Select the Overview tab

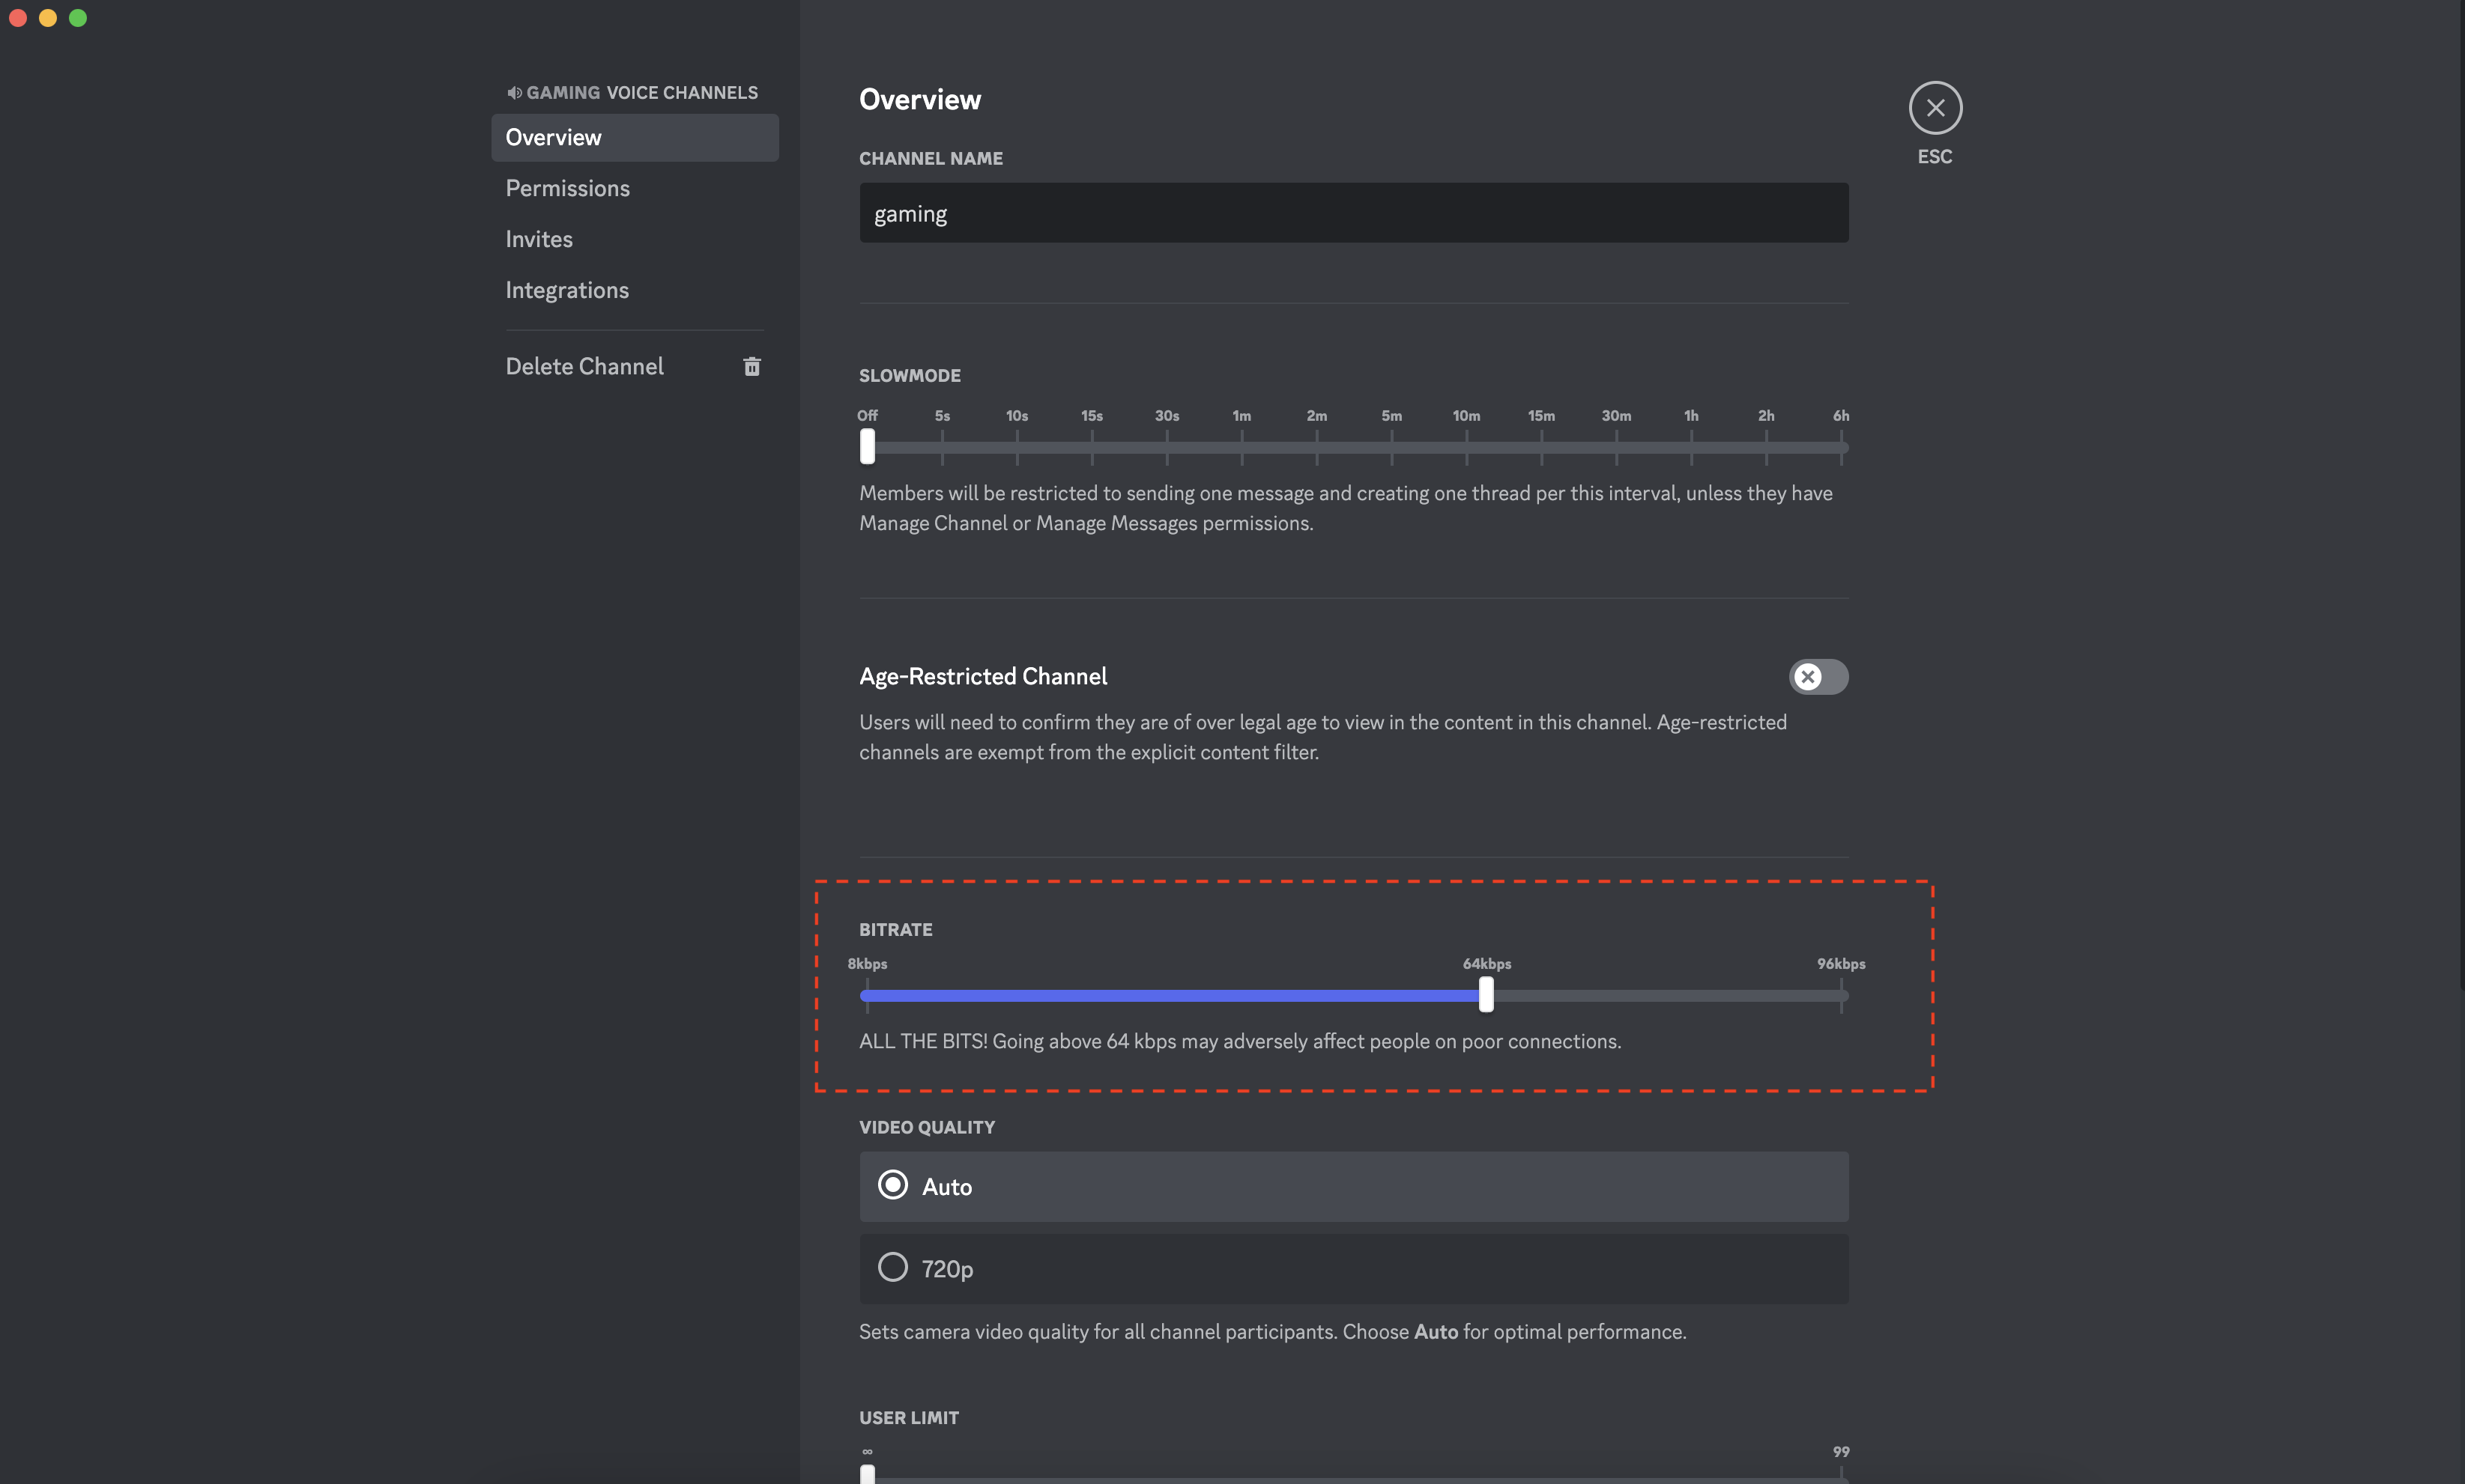pos(553,137)
